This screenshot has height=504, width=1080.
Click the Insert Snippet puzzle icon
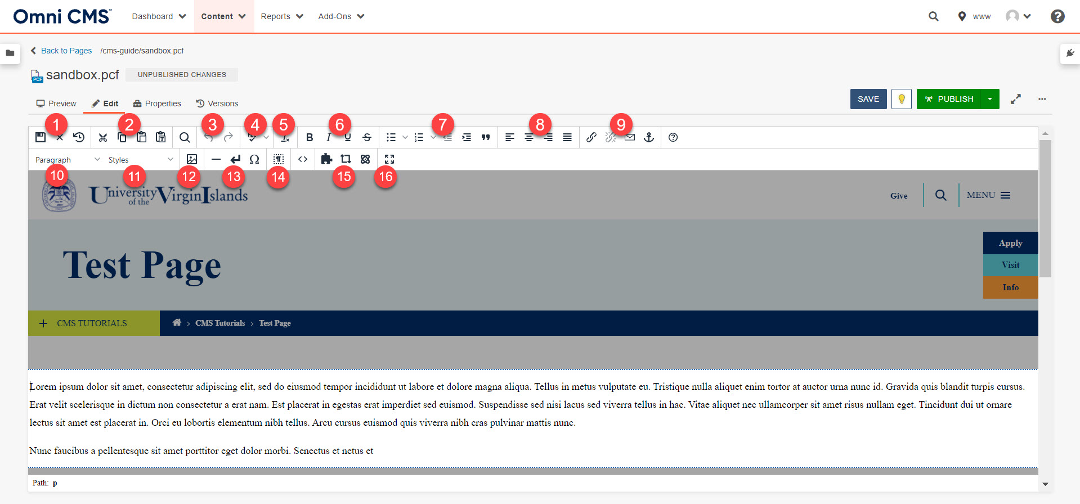(326, 160)
